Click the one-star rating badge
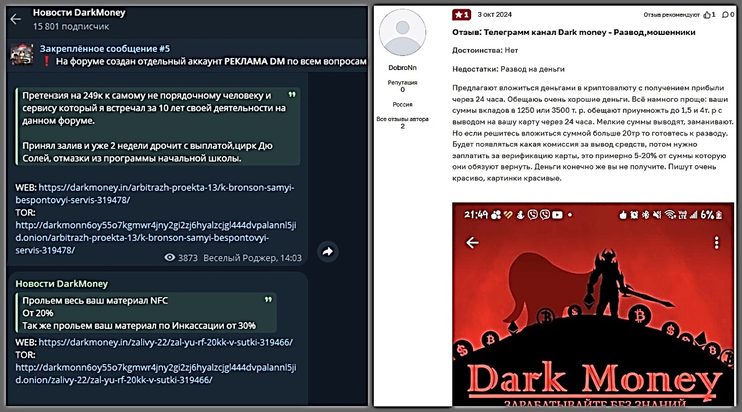The width and height of the screenshot is (742, 412). pos(461,15)
